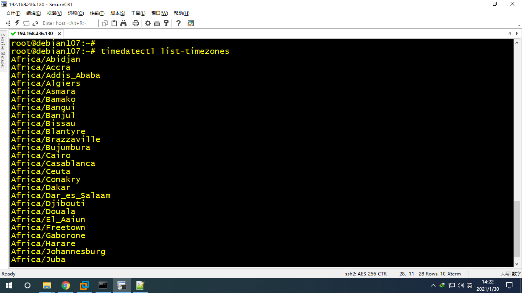522x293 pixels.
Task: Expand the toolbar overflow arrow at right
Action: tap(519, 25)
